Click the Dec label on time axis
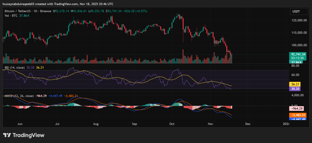The image size is (312, 143). click(248, 124)
